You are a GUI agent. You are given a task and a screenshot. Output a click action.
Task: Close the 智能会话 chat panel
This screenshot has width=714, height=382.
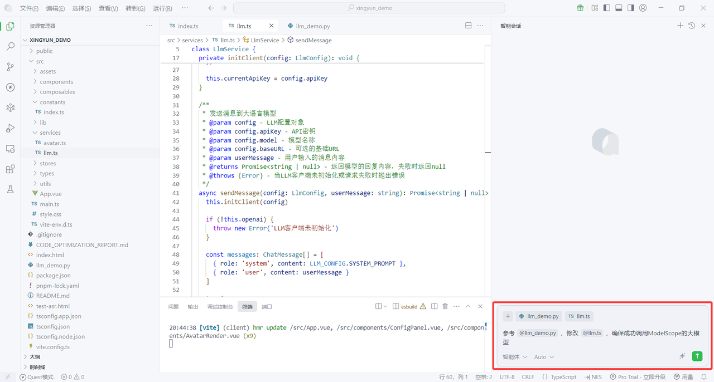pyautogui.click(x=703, y=26)
